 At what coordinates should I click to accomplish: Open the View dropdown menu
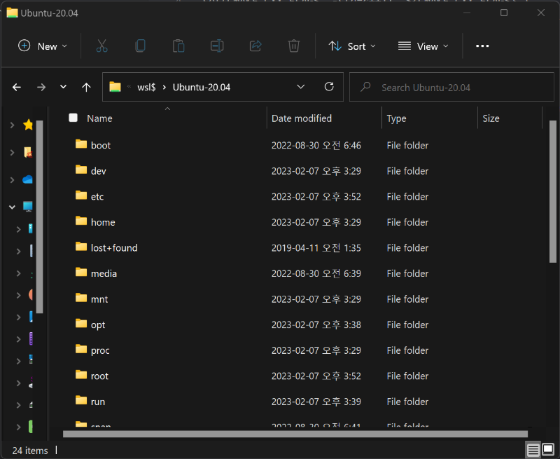coord(423,46)
